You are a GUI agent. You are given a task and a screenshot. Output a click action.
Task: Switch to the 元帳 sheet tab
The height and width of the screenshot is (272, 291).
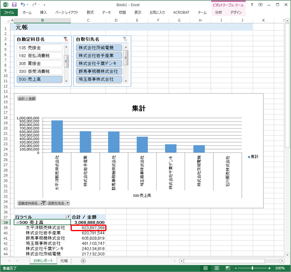pos(64,261)
